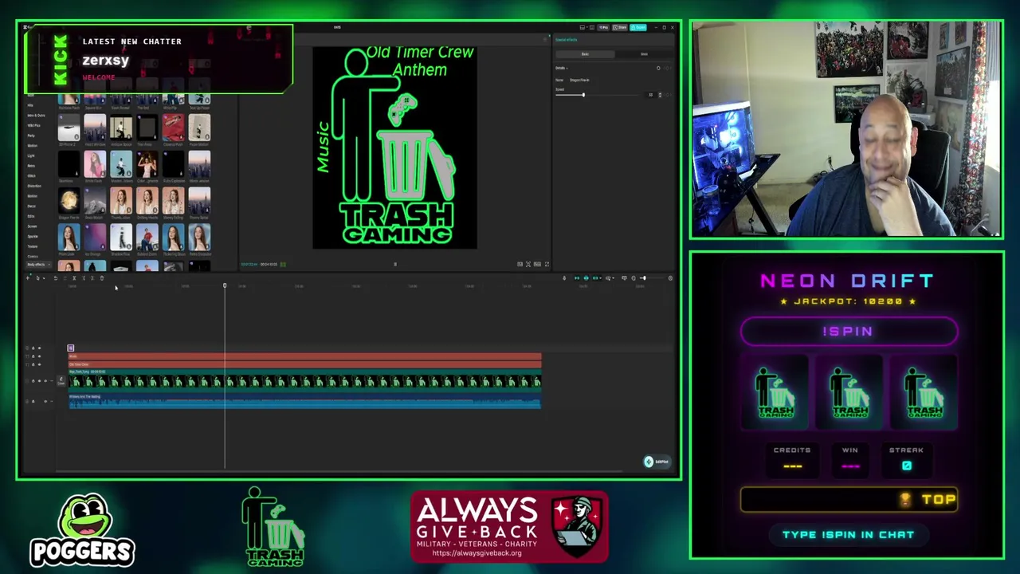The width and height of the screenshot is (1020, 574).
Task: Select the blue audio waveform clip
Action: 304,401
